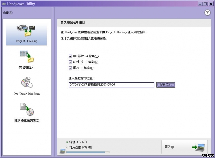Click the disk space usage bar
The width and height of the screenshot is (215, 158).
point(87,152)
